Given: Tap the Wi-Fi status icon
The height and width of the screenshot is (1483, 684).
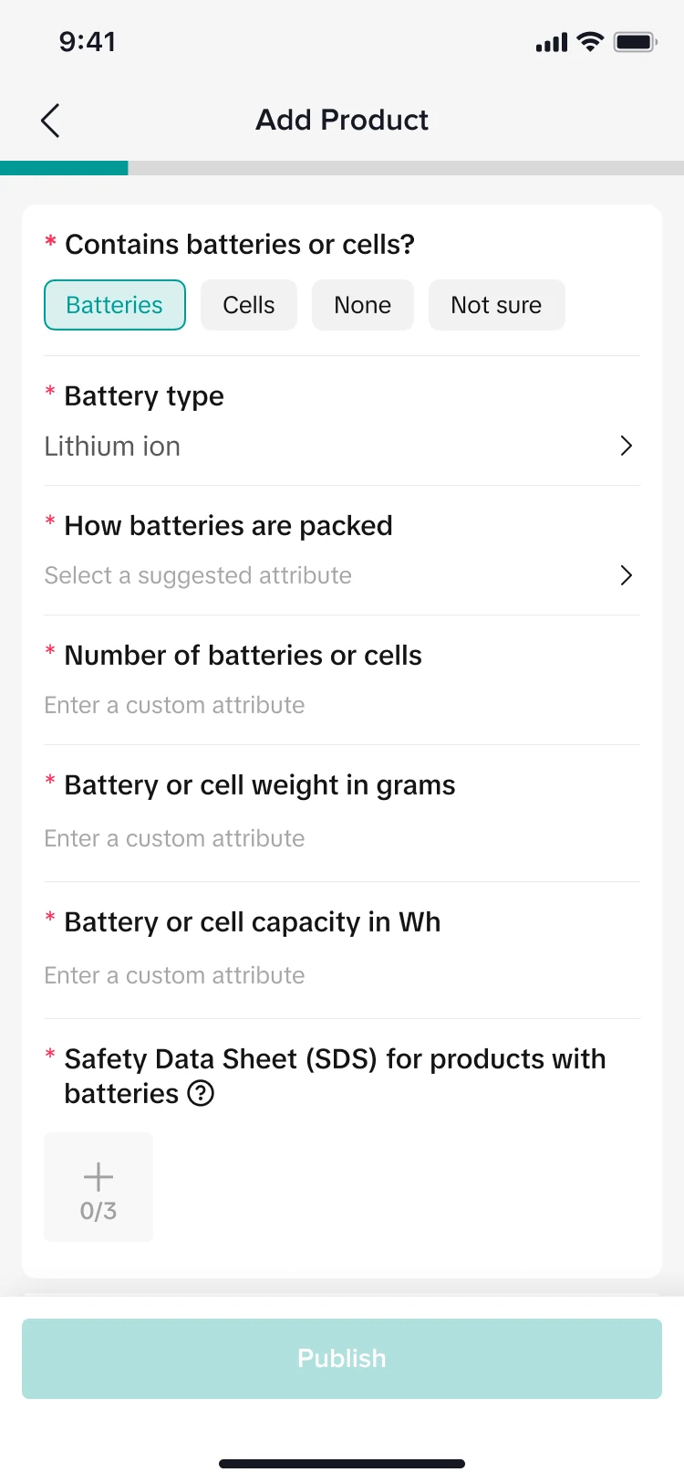Looking at the screenshot, I should pos(591,42).
